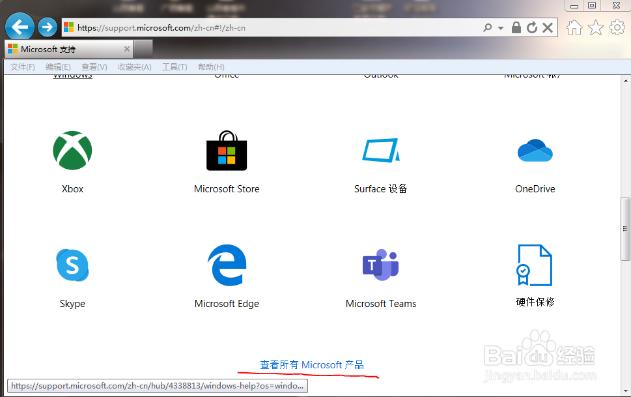Open the OneDrive text link
The image size is (631, 397).
(535, 189)
